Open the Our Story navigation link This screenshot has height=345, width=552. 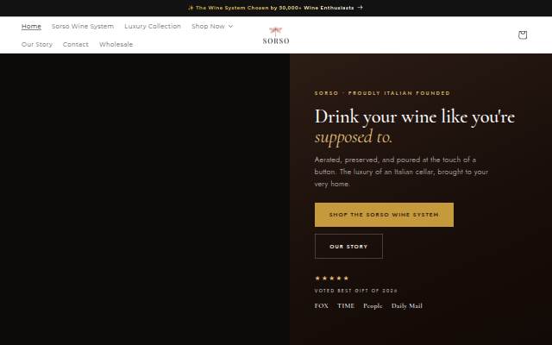[37, 44]
